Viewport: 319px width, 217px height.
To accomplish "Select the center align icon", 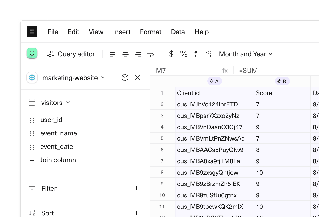I will pyautogui.click(x=125, y=53).
